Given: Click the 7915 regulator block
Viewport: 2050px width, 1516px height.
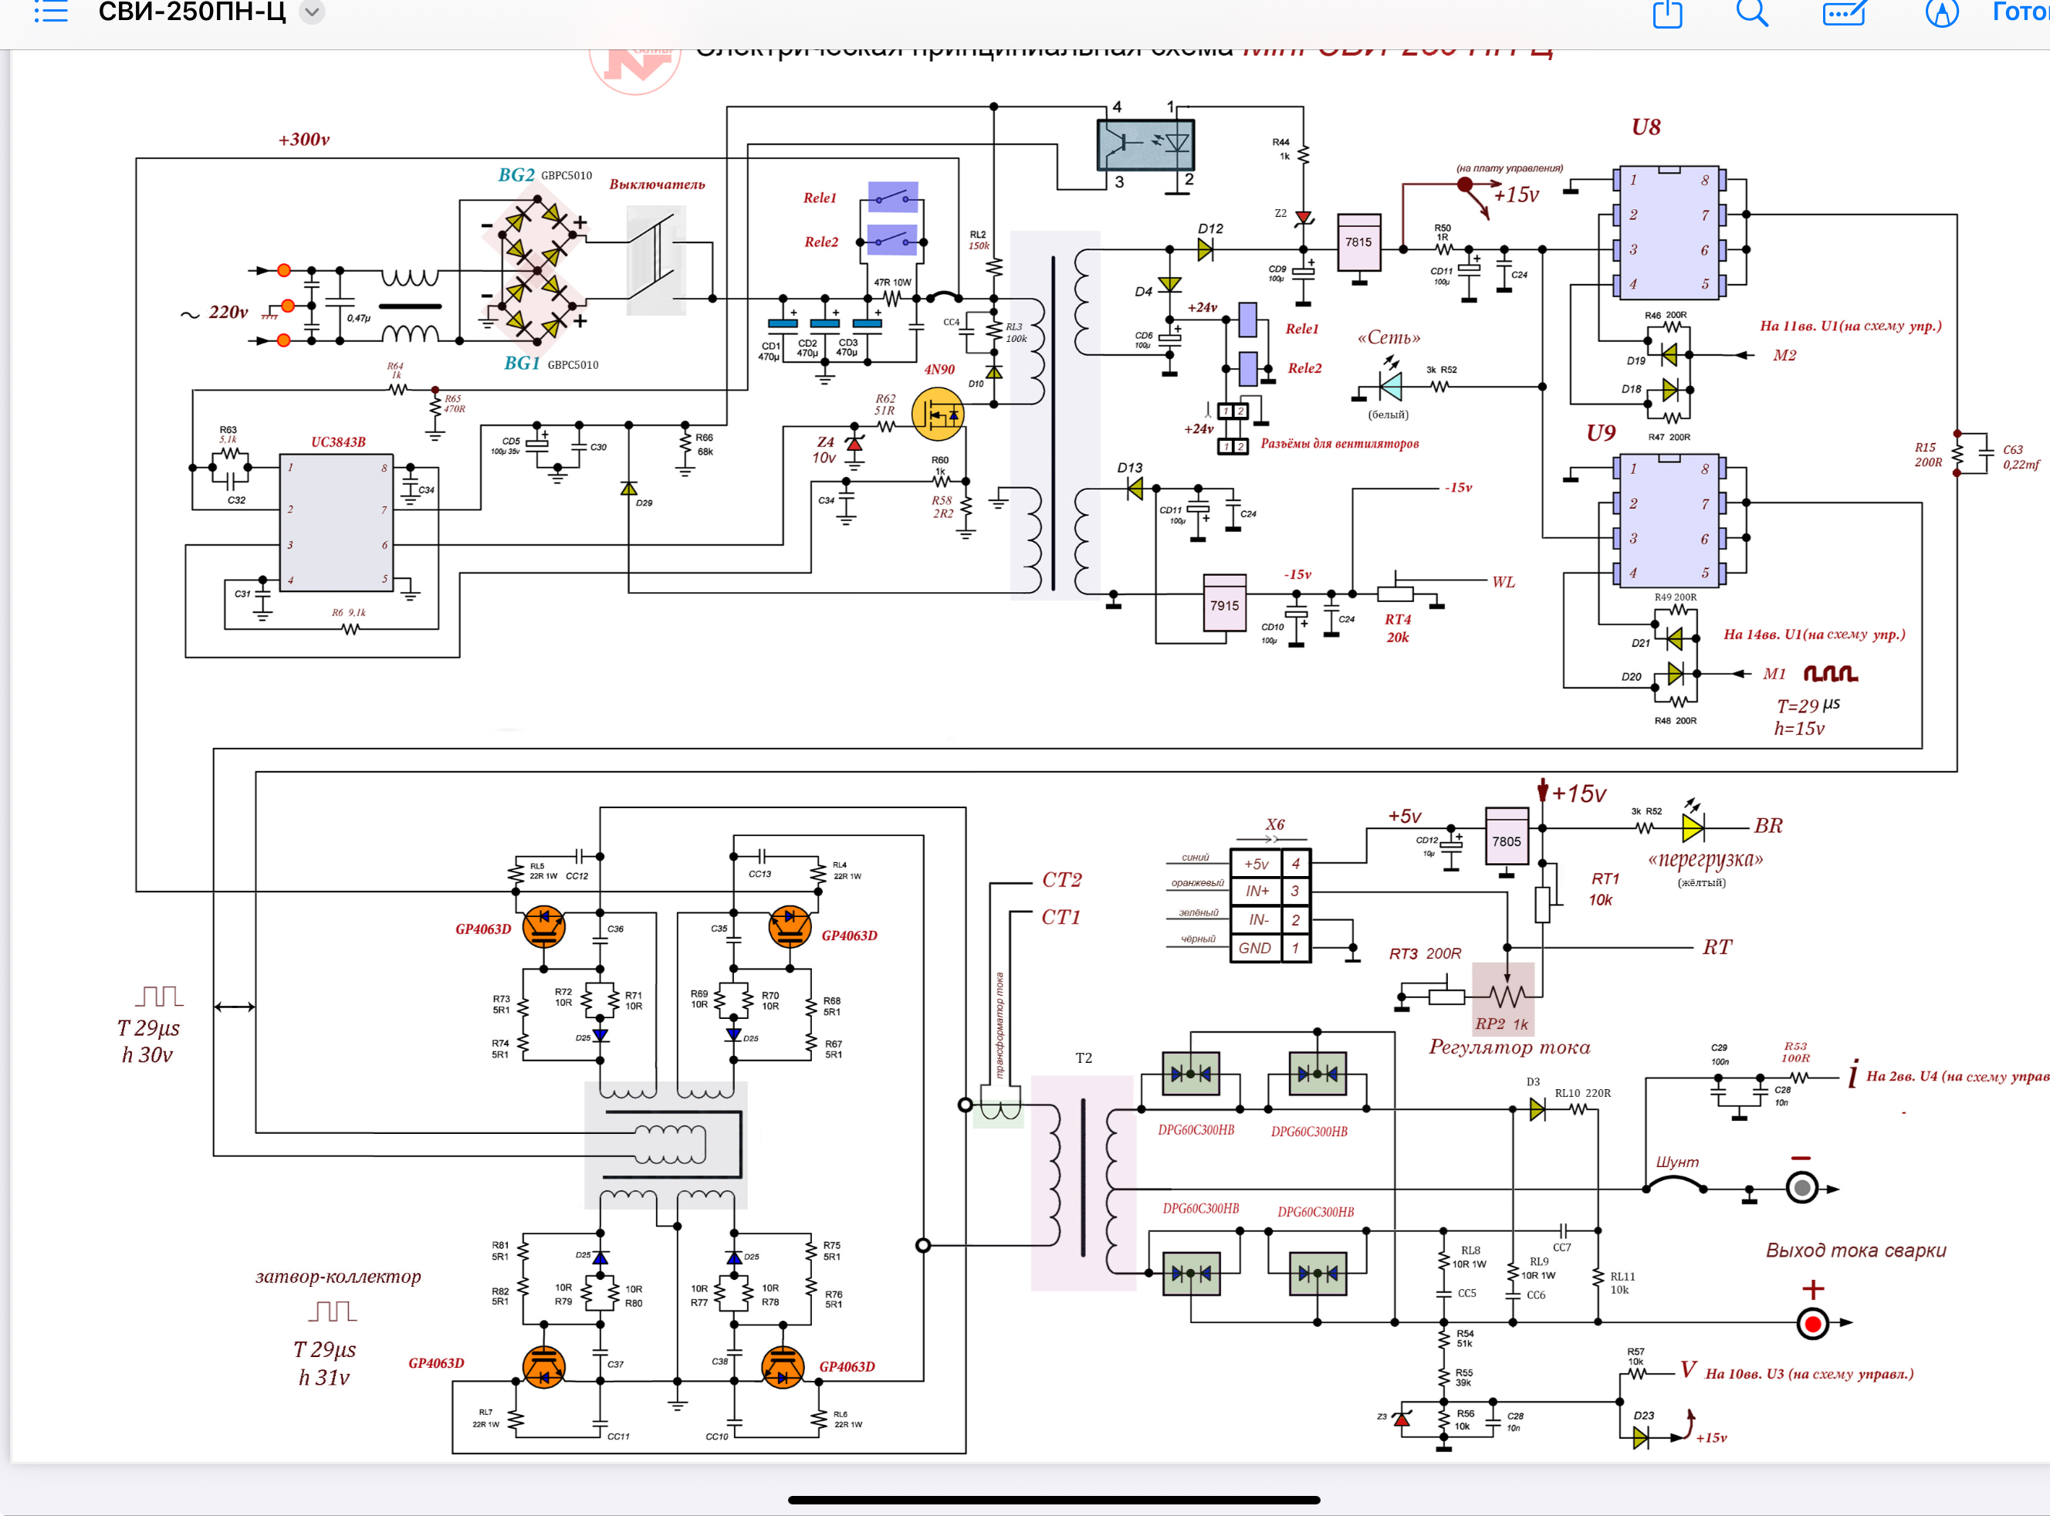Looking at the screenshot, I should coord(1224,604).
